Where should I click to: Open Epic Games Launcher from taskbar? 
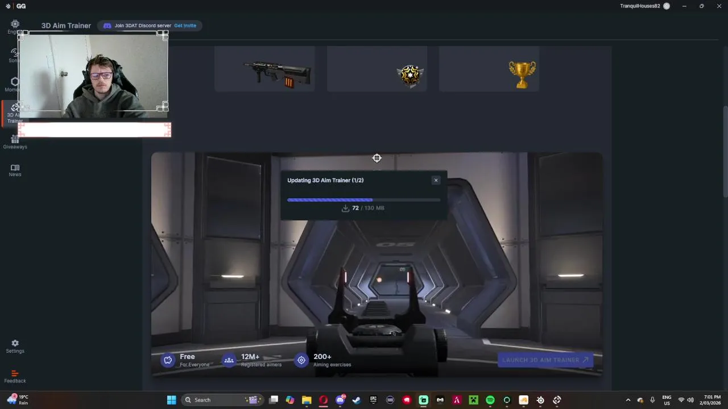373,400
